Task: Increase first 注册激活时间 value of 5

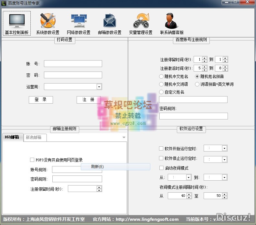Action: [x=204, y=67]
